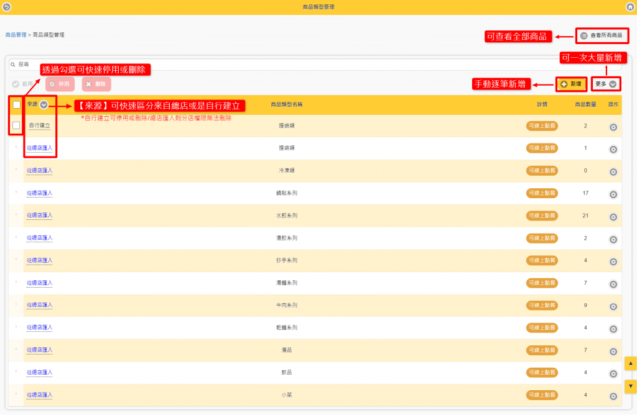Open the 從總店匯入 link in the 抄手系列 row
637x415 pixels.
(39, 260)
